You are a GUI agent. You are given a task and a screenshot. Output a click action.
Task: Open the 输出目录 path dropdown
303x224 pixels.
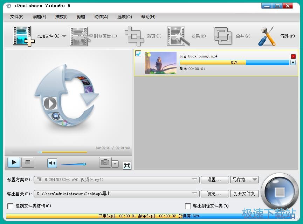[116, 194]
